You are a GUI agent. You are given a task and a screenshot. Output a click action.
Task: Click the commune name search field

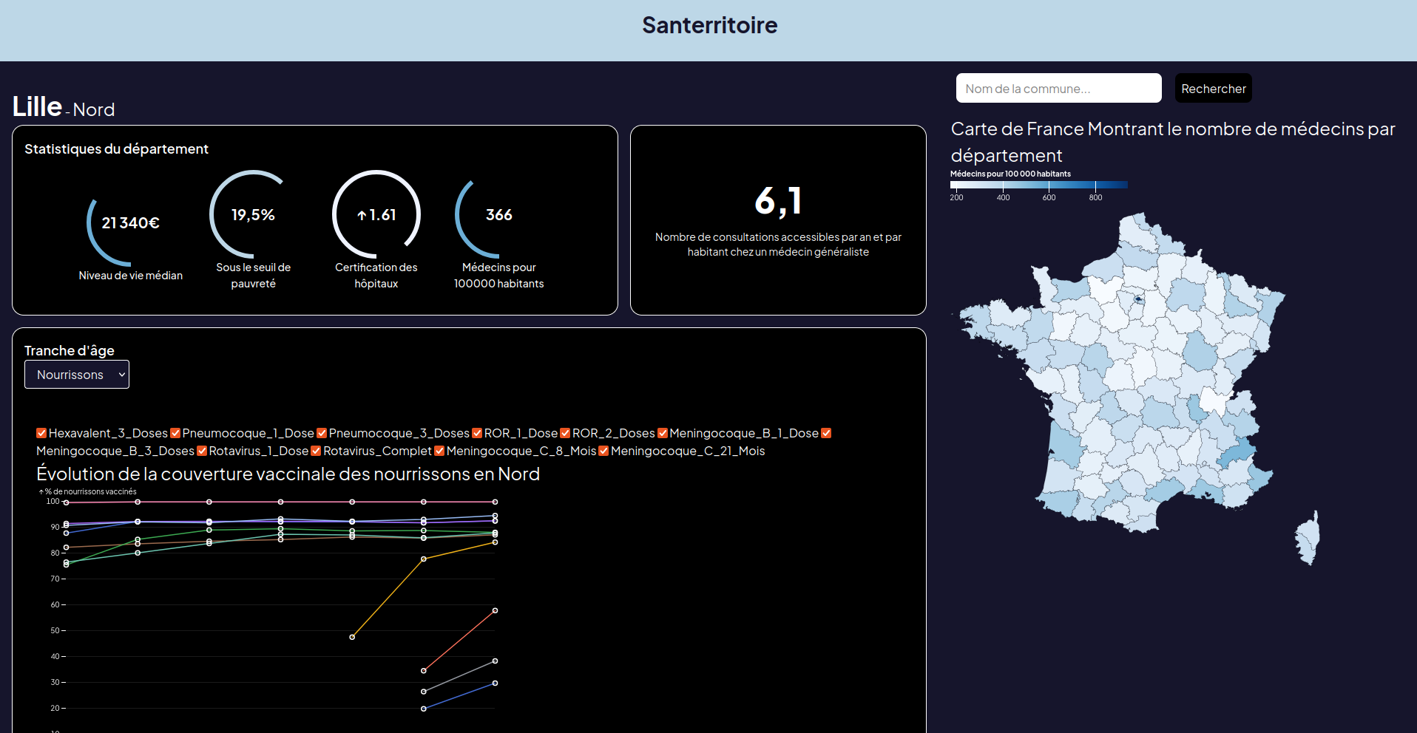tap(1058, 88)
